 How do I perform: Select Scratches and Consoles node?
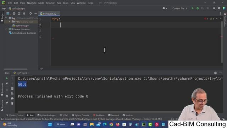[x=24, y=33]
